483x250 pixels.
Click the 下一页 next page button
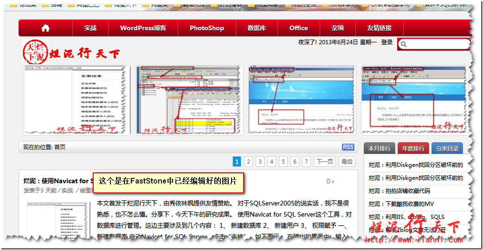(x=325, y=162)
